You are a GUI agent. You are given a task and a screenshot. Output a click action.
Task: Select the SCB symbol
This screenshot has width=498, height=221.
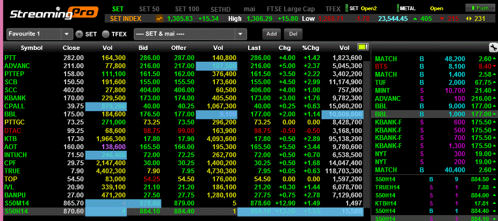(x=11, y=82)
